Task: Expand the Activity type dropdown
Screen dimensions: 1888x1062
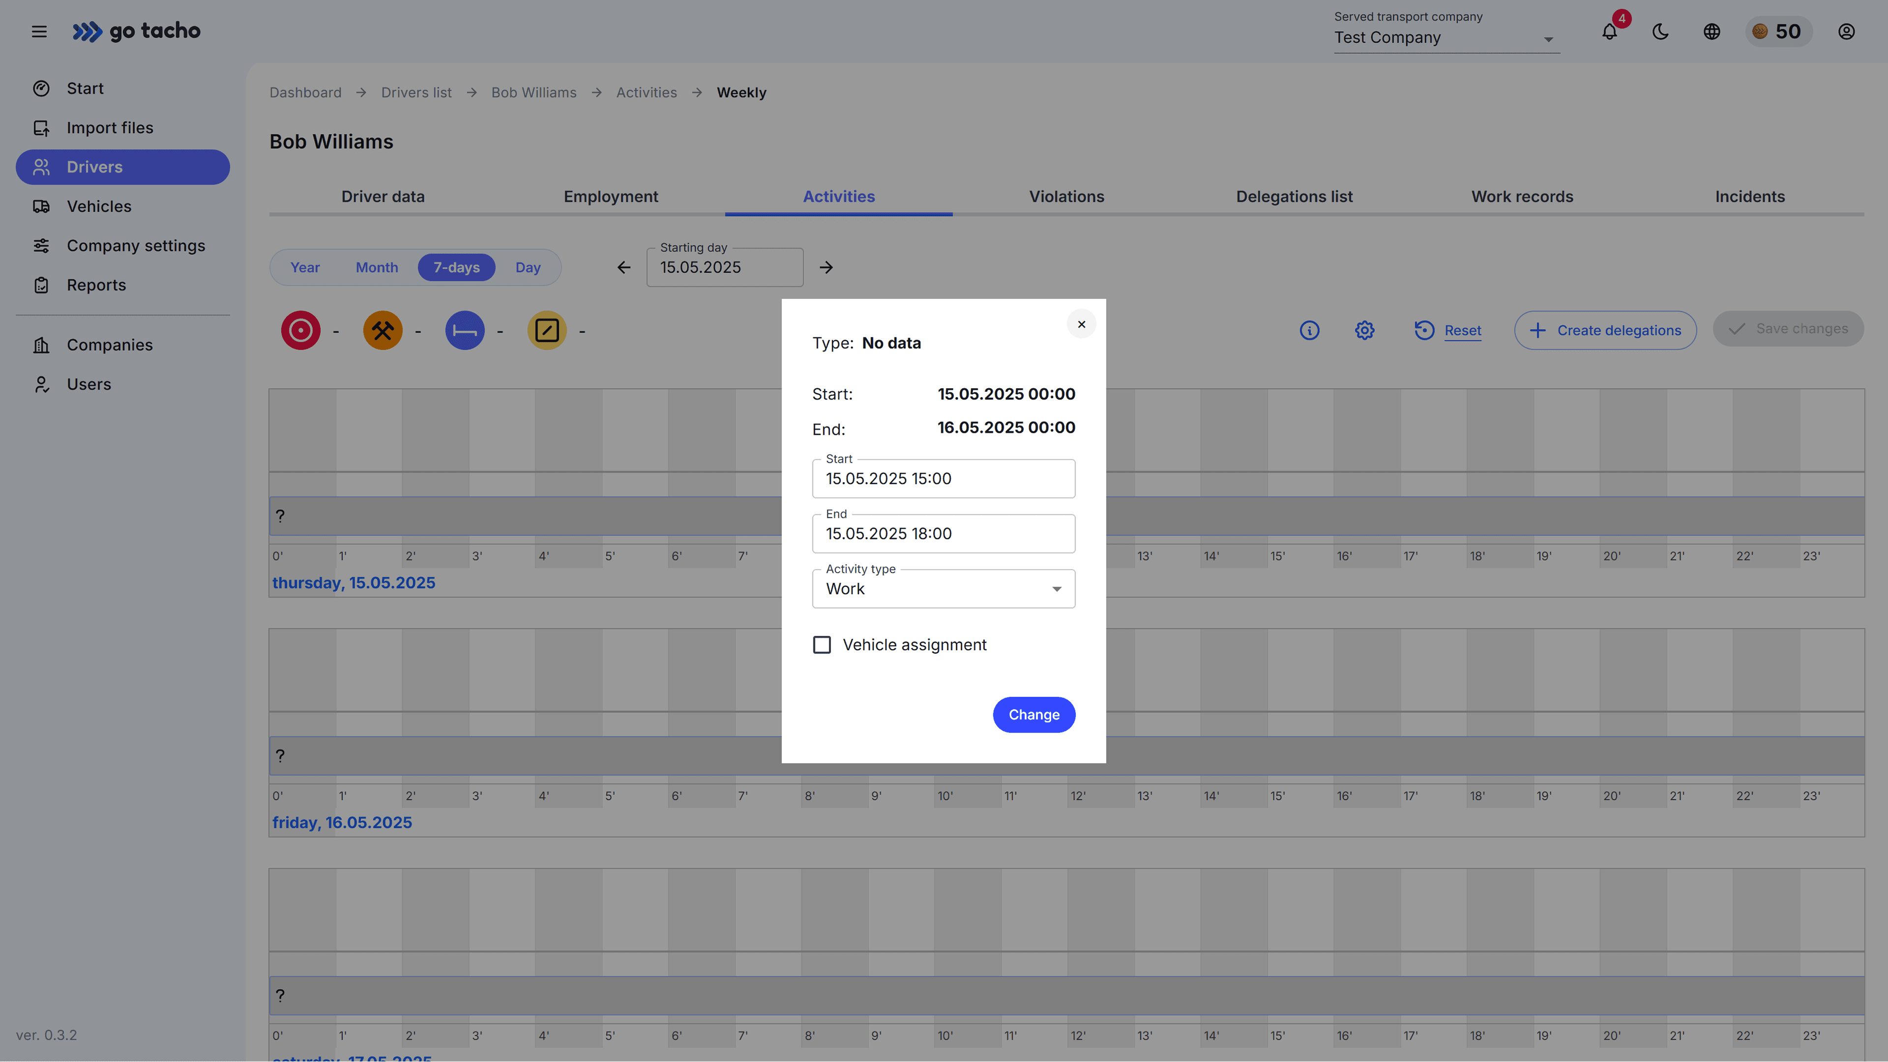Action: pyautogui.click(x=944, y=589)
